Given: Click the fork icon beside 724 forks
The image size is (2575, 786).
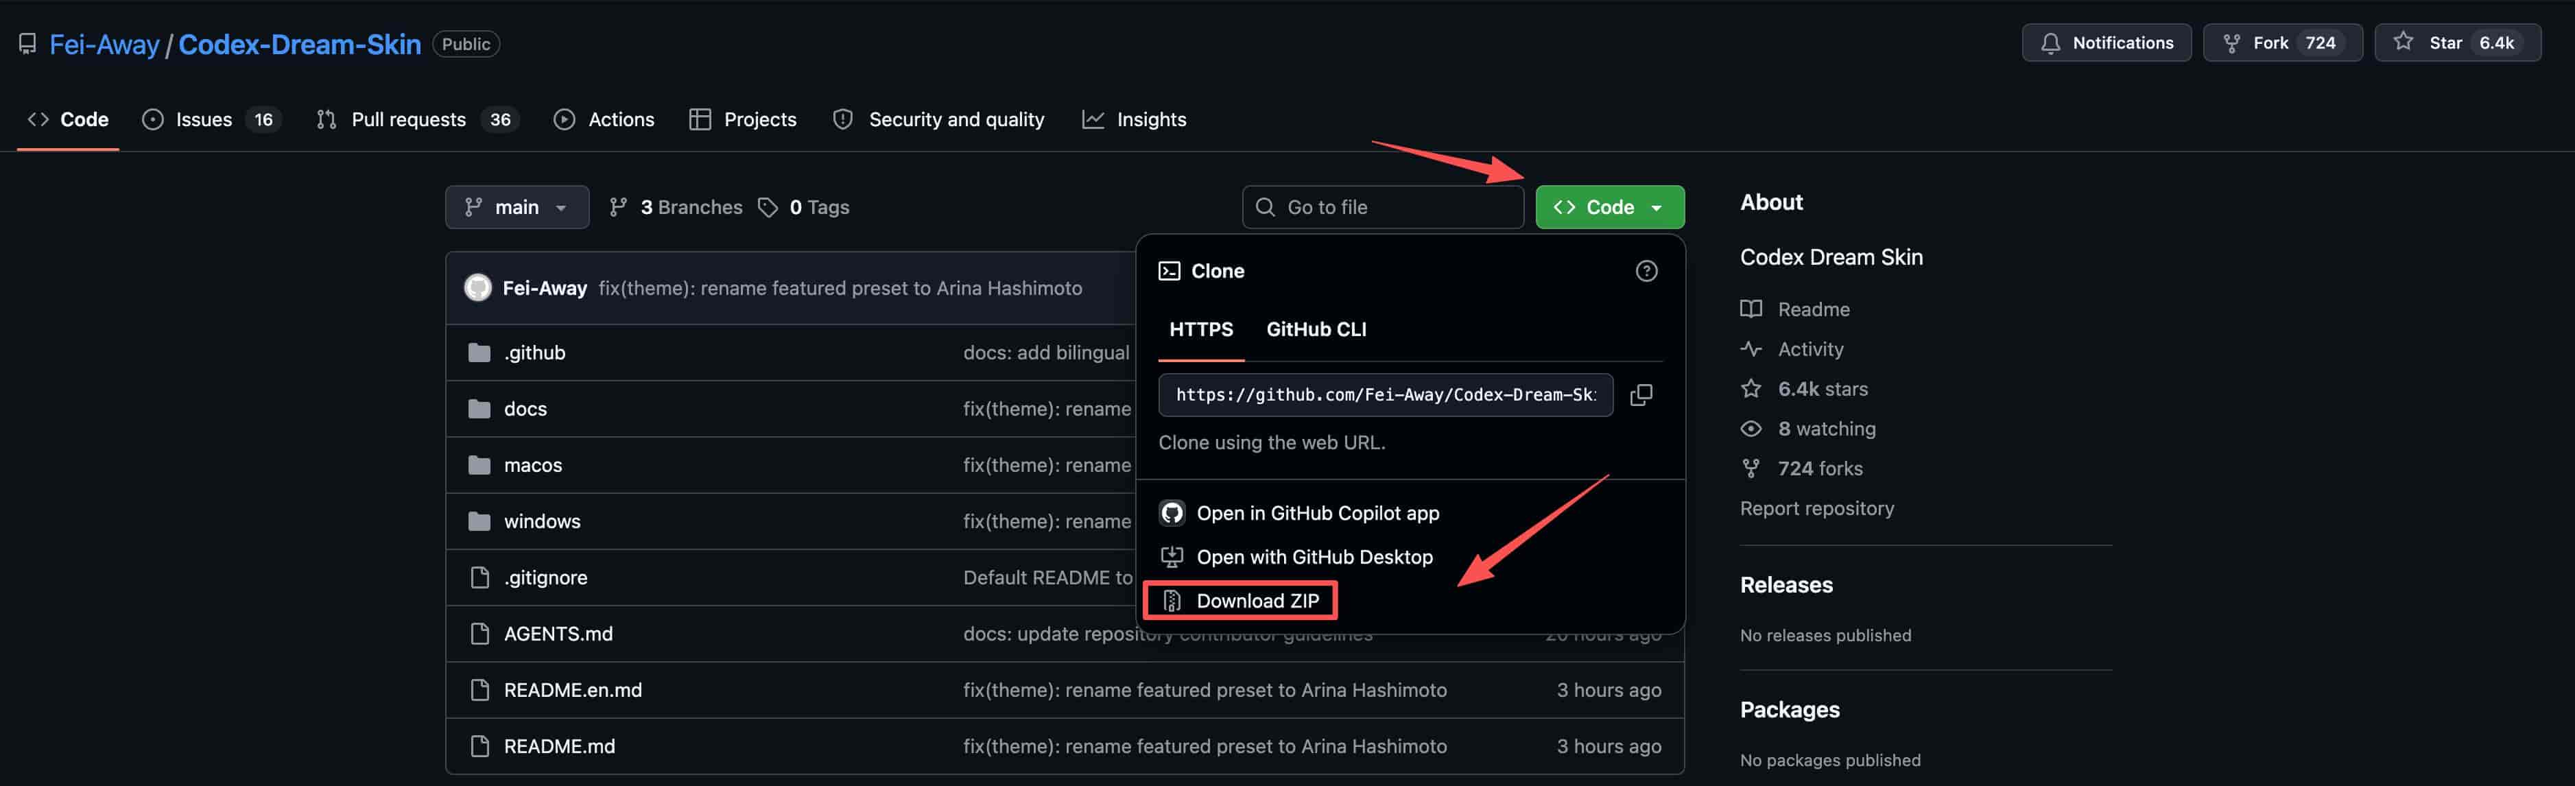Looking at the screenshot, I should pyautogui.click(x=1751, y=469).
